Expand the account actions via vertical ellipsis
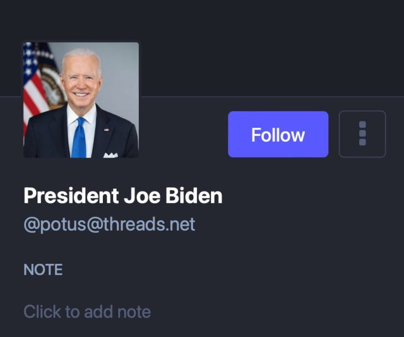Screen dimensions: 404x337 [362, 134]
